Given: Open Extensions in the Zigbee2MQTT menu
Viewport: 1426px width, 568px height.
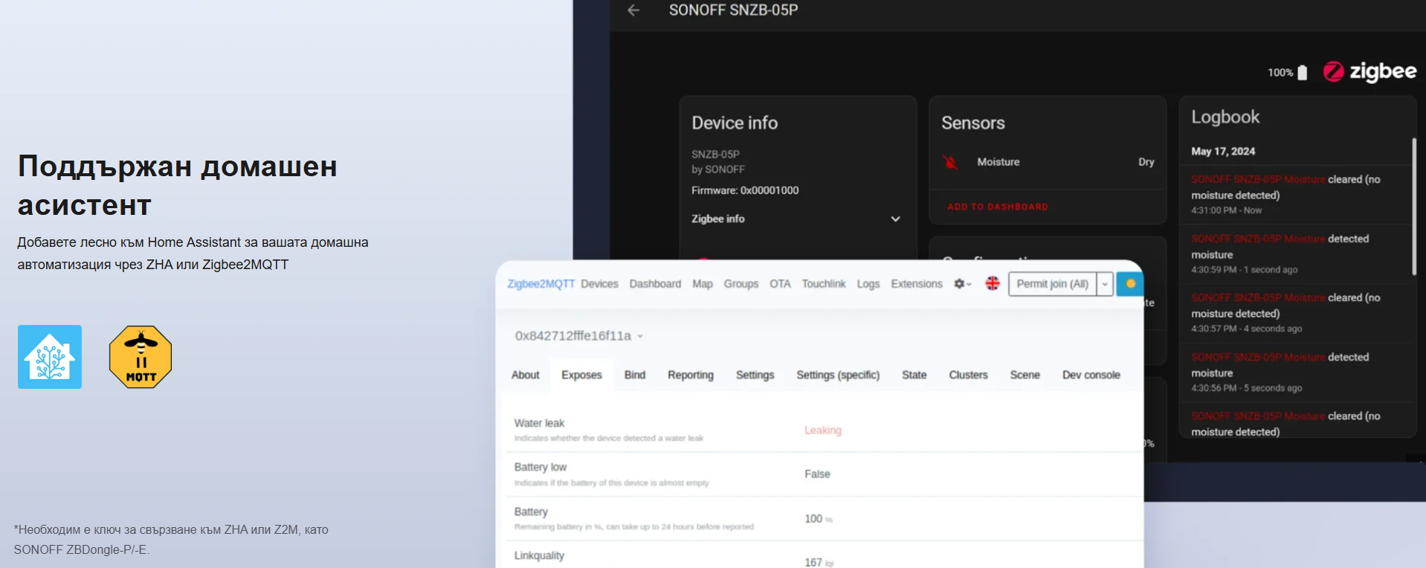Looking at the screenshot, I should [916, 284].
